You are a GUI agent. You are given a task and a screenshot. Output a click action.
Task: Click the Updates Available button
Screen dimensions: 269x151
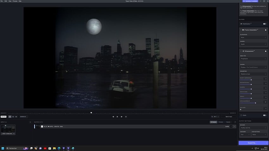pyautogui.click(x=250, y=1)
